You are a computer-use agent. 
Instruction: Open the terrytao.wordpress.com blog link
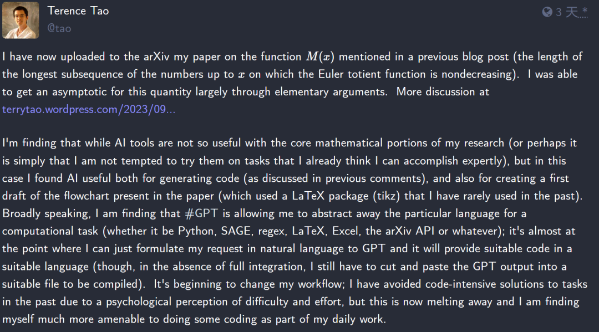pyautogui.click(x=89, y=110)
